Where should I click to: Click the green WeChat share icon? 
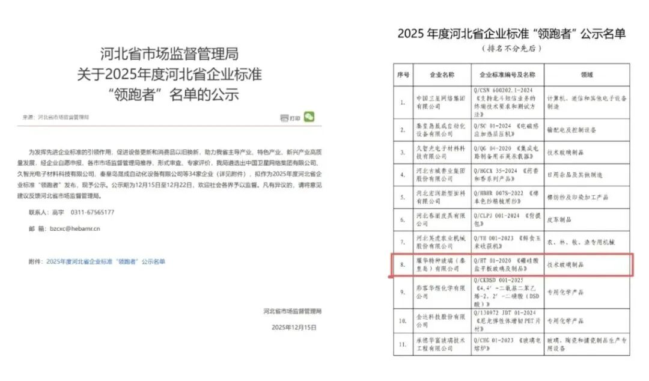point(309,117)
